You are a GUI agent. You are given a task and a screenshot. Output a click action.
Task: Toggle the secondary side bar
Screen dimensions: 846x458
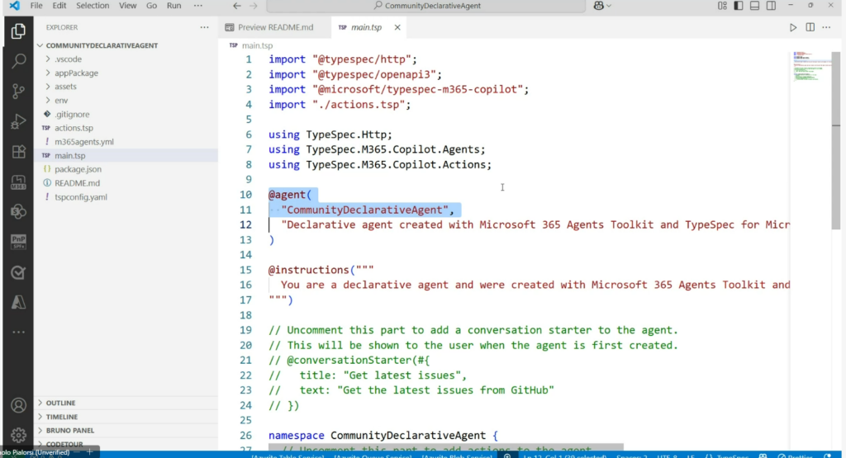point(771,6)
